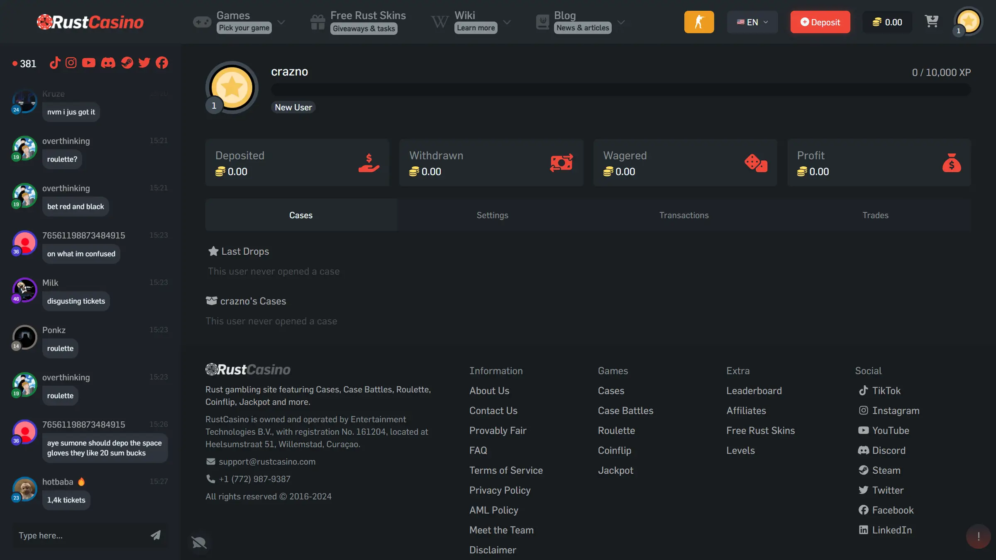Click the Profit money bag icon
The height and width of the screenshot is (560, 996).
click(952, 163)
